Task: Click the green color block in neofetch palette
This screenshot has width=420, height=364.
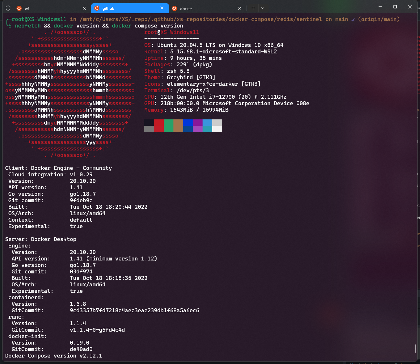Action: point(169,126)
